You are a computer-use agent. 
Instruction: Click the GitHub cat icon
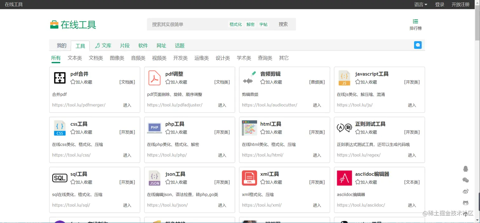[466, 203]
